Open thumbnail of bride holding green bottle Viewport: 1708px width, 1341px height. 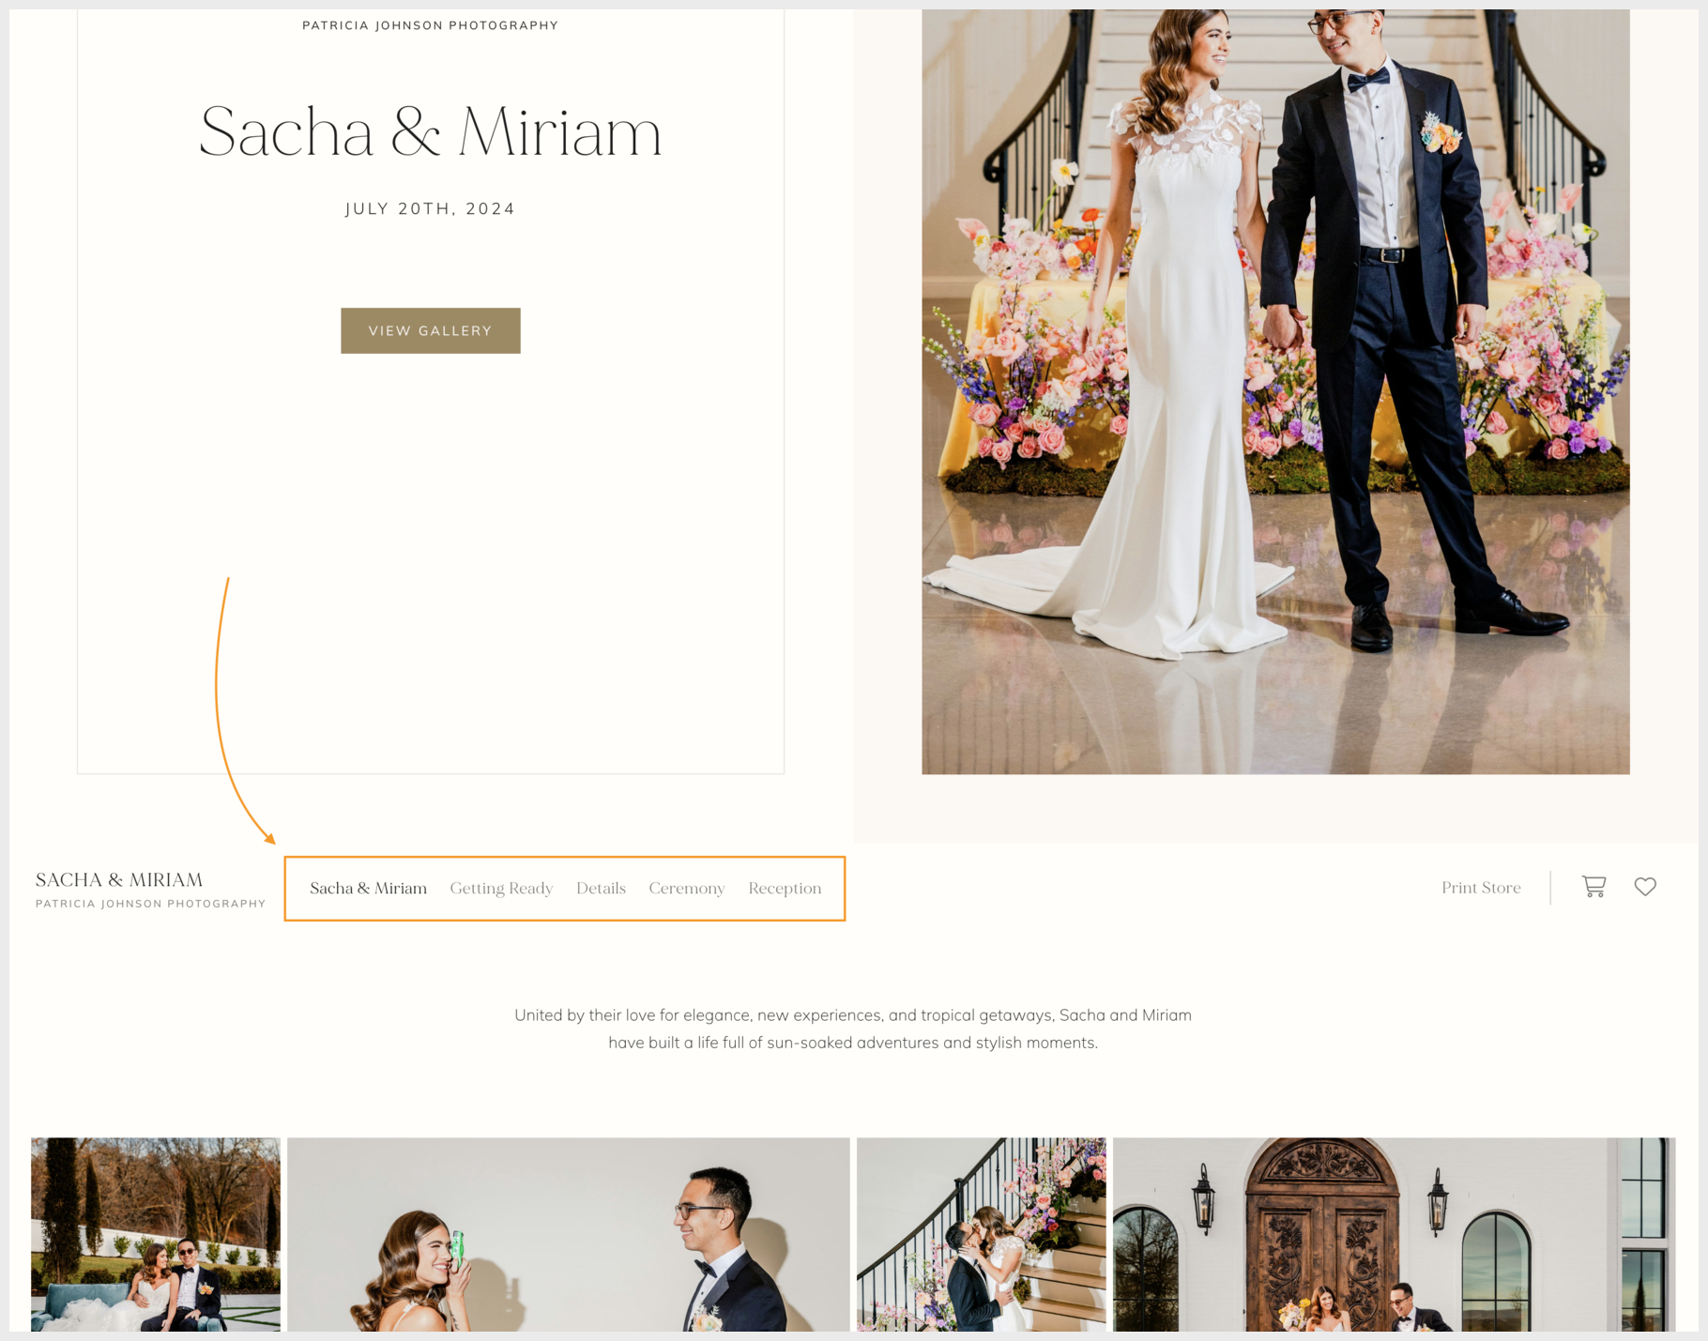568,1234
